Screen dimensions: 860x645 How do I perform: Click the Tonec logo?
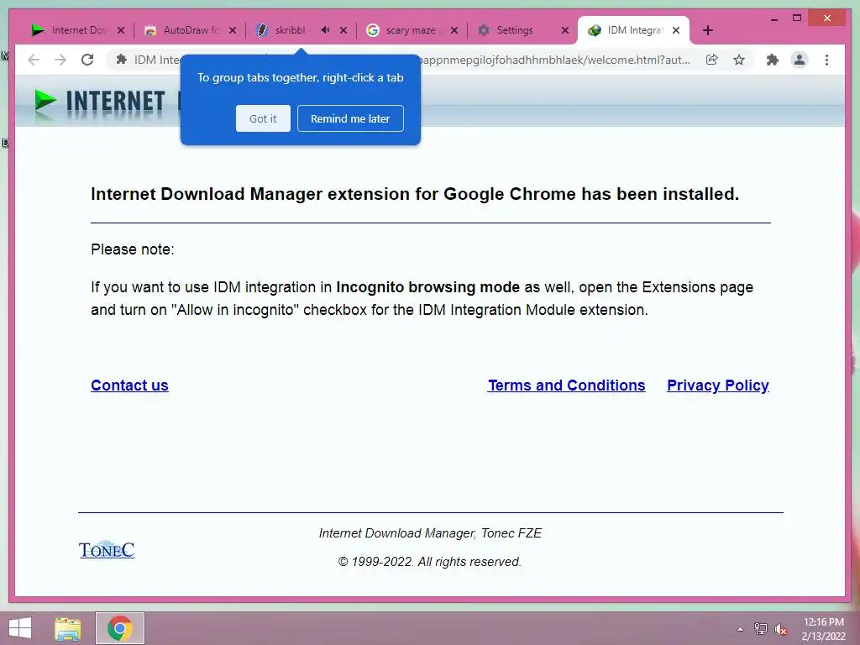[107, 549]
